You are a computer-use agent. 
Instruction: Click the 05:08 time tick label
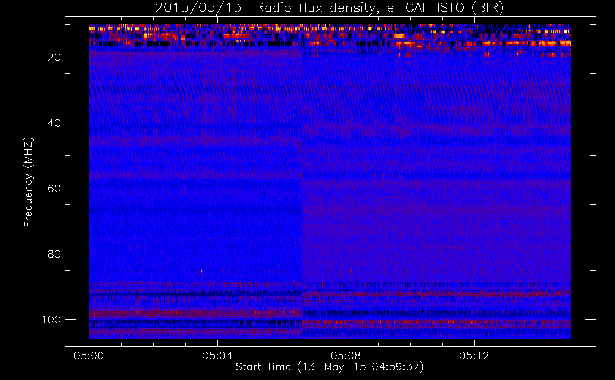(346, 356)
